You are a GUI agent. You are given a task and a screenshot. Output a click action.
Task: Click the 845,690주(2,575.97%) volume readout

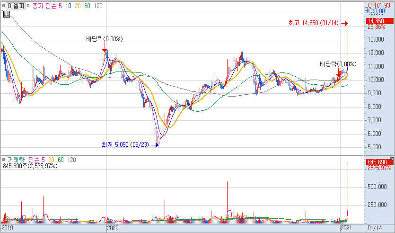tap(30, 166)
